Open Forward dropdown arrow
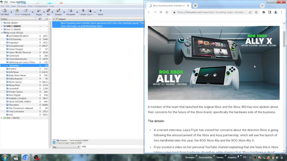 coord(77,12)
